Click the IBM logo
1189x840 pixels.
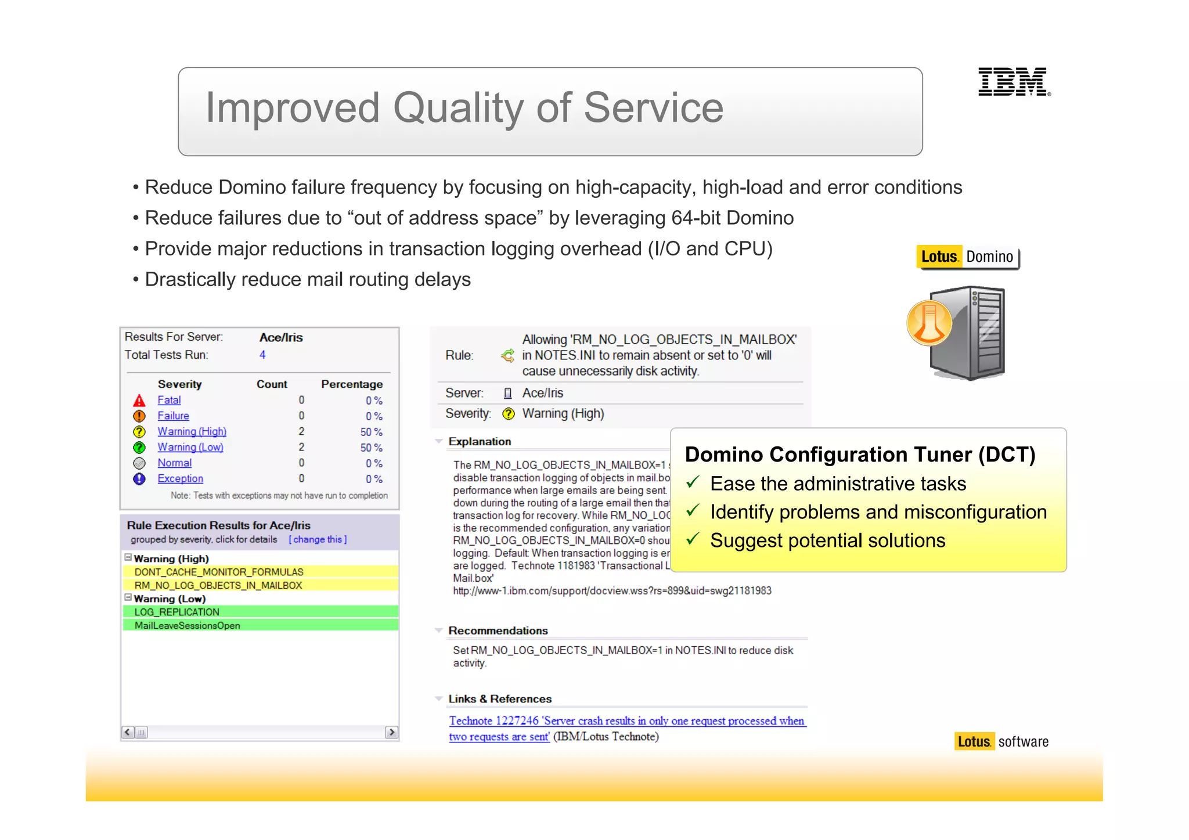click(x=1014, y=82)
